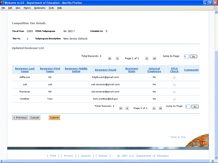The image size is (218, 163).
Task: Click the Updated Reviewer List heading
Action: (x=28, y=48)
